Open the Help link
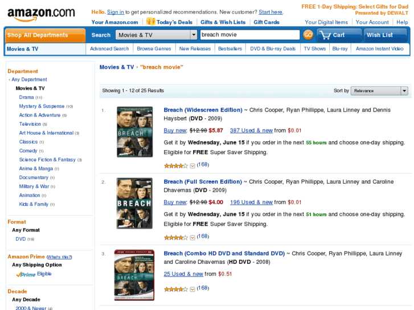414x310 pixels. (x=402, y=22)
